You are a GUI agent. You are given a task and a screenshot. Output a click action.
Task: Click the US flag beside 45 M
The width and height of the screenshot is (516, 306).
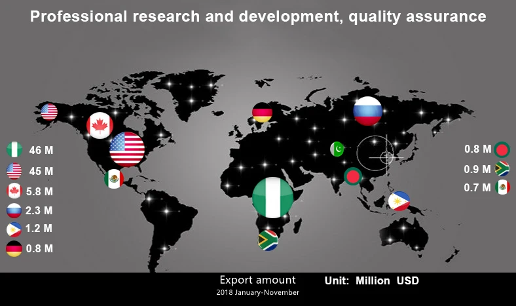14,171
